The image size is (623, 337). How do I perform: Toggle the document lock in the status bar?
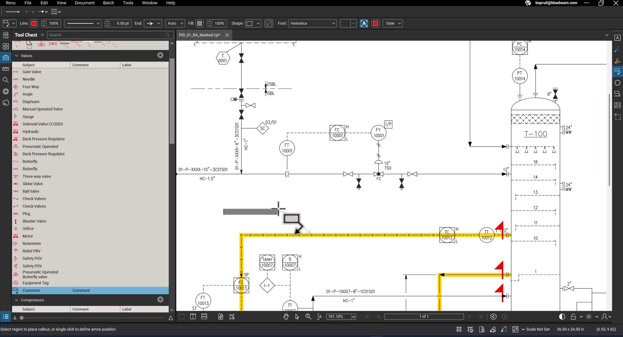point(574,317)
